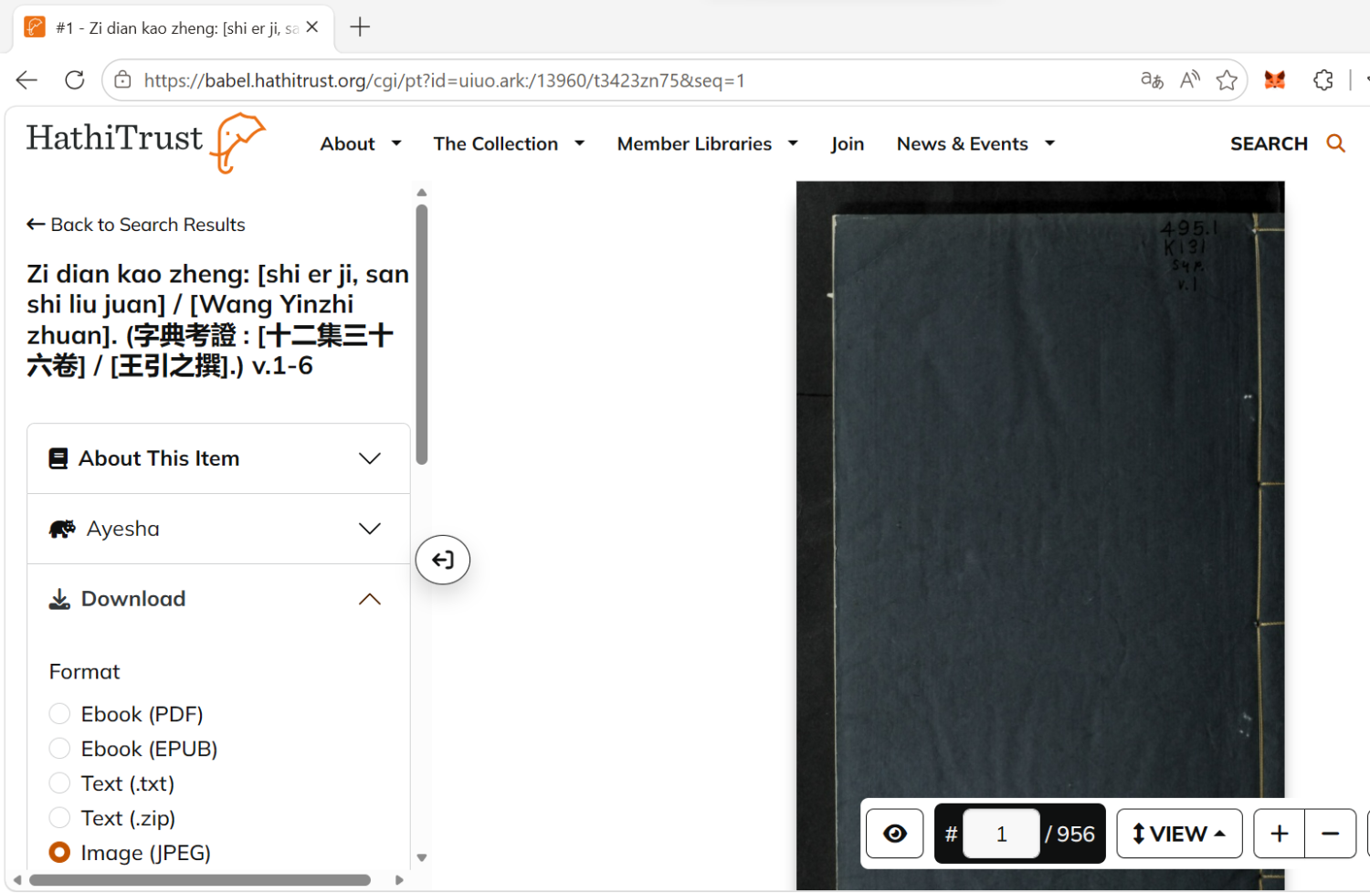The height and width of the screenshot is (893, 1370).
Task: Select the Image (JPEG) format
Action: coord(59,853)
